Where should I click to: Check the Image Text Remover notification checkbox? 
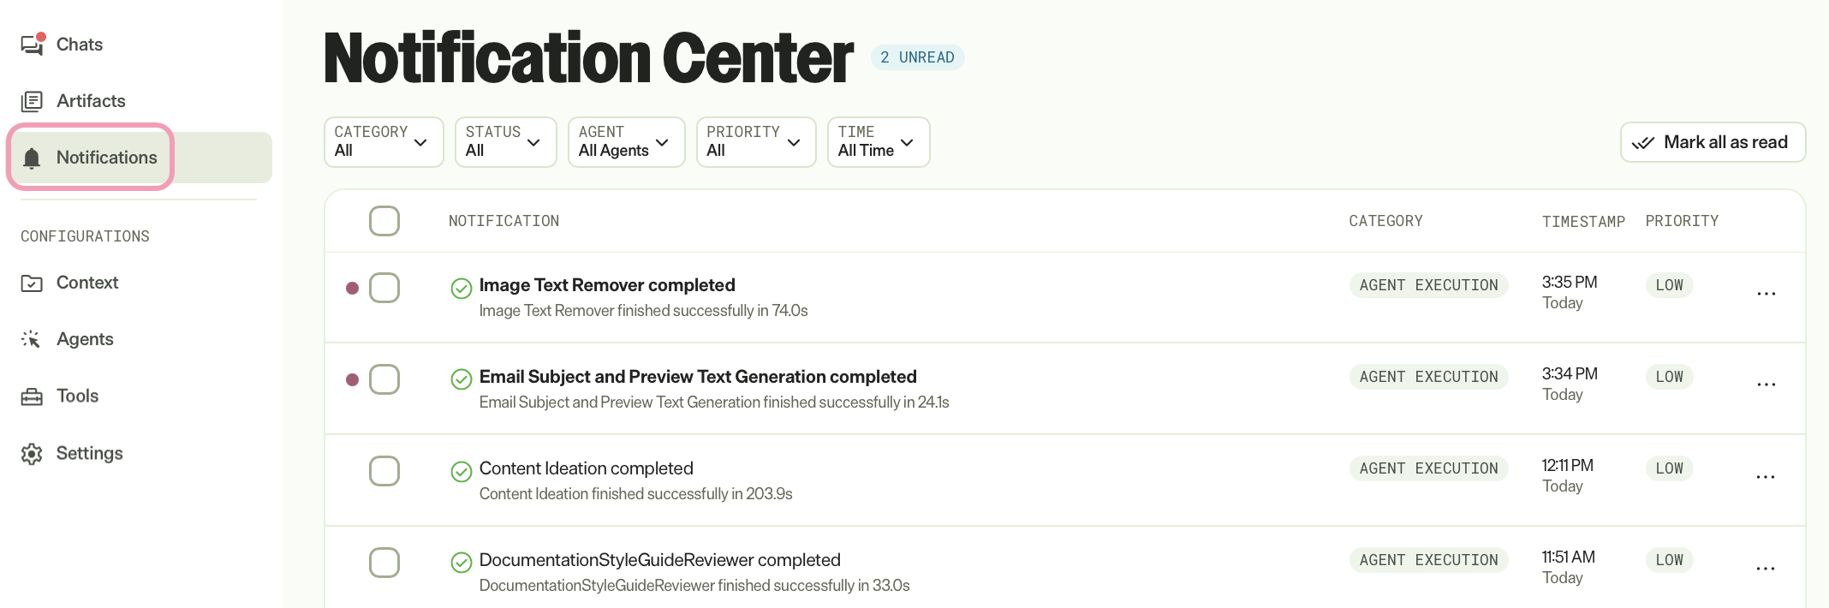[x=384, y=288]
